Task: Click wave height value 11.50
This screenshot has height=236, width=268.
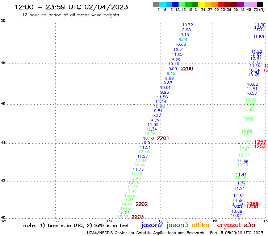Action: [x=162, y=97]
